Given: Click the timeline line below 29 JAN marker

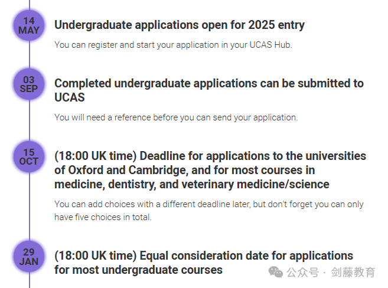Looking at the screenshot, I should click(x=29, y=280).
